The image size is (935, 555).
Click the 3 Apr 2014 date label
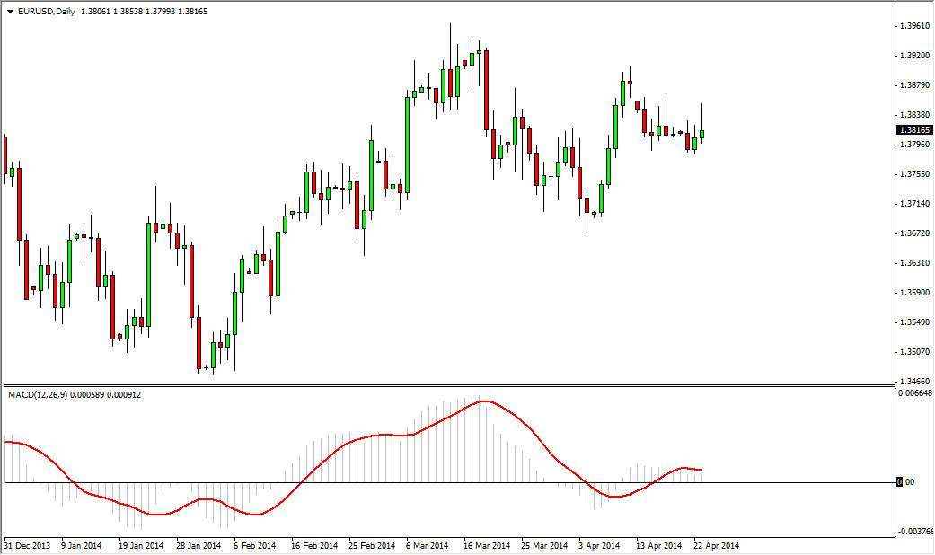595,545
